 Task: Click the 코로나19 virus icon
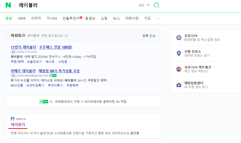click(x=179, y=37)
